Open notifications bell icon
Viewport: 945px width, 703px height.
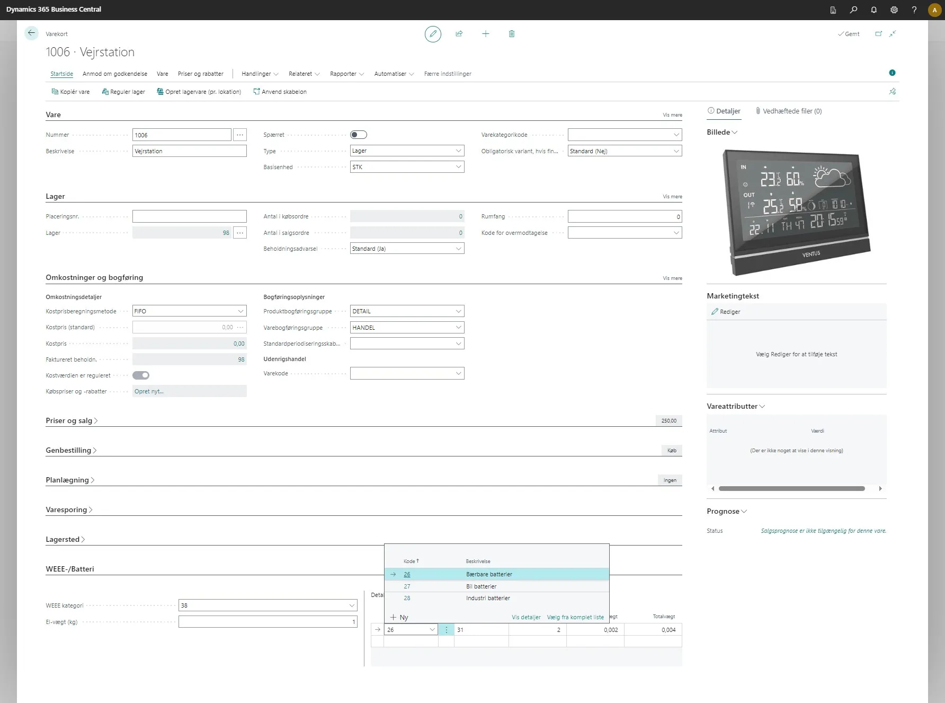873,10
